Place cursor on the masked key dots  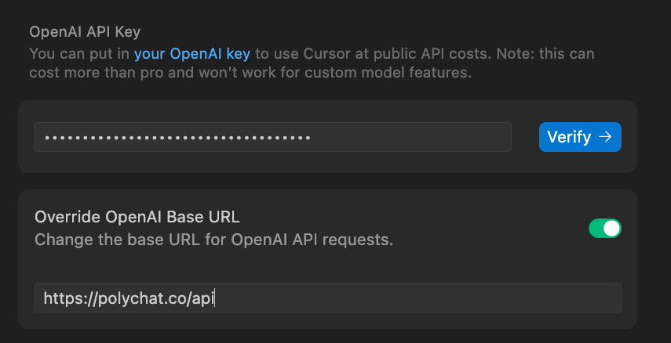pos(177,138)
